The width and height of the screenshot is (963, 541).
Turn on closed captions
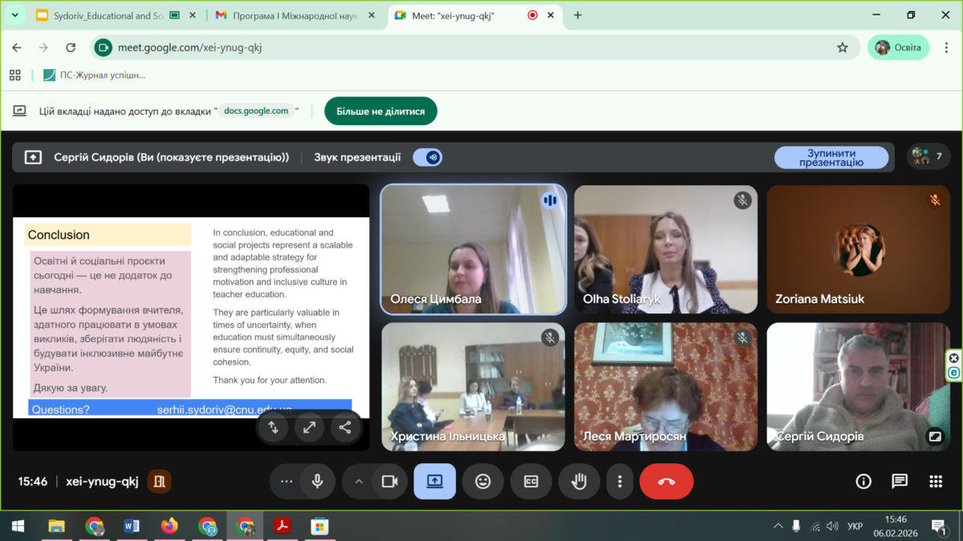coord(531,481)
